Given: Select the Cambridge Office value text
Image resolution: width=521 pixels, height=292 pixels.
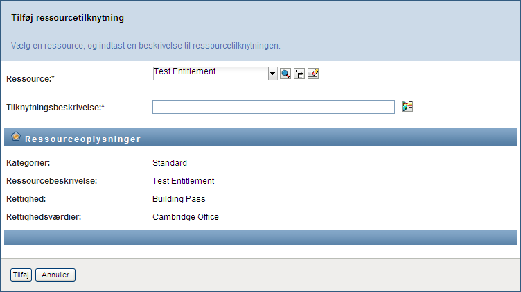Looking at the screenshot, I should (x=186, y=217).
